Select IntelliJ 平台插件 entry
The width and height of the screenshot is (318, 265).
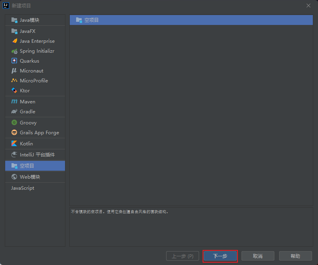(35, 154)
